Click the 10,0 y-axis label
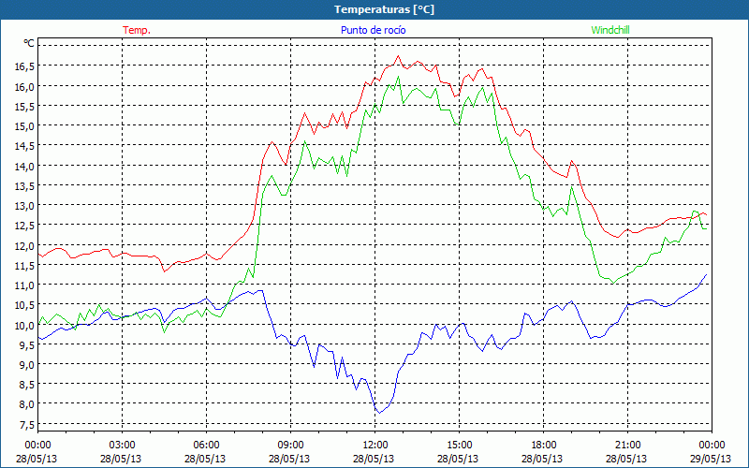Image resolution: width=749 pixels, height=468 pixels. pos(24,325)
